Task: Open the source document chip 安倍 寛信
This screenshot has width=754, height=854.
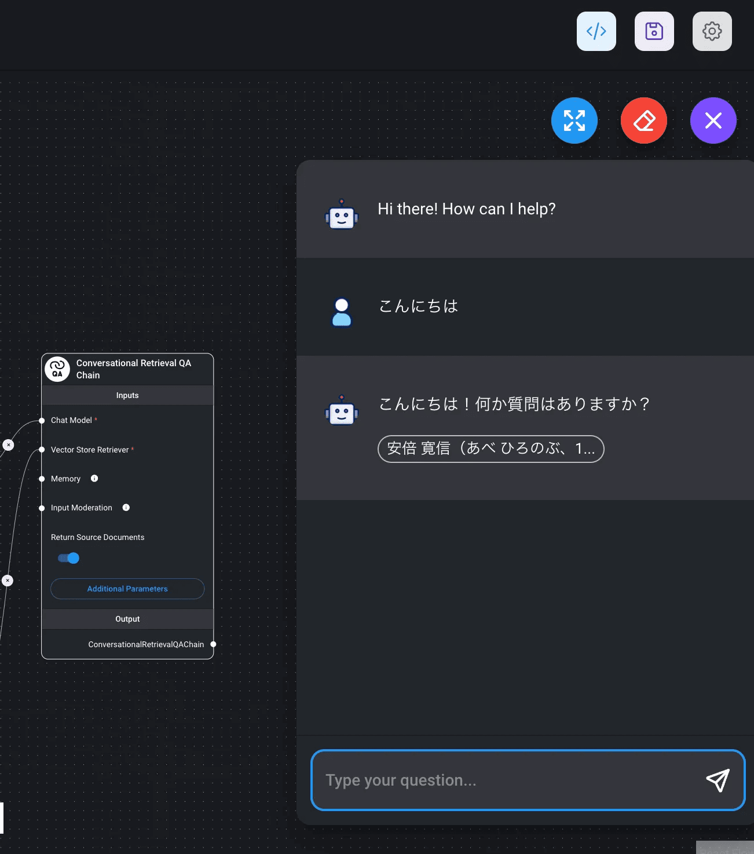Action: pyautogui.click(x=491, y=449)
